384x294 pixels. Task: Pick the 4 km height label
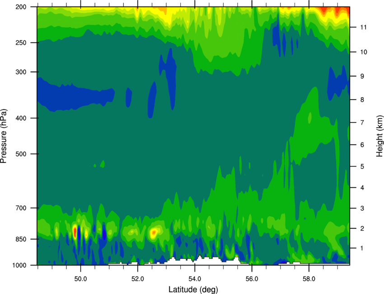point(362,188)
